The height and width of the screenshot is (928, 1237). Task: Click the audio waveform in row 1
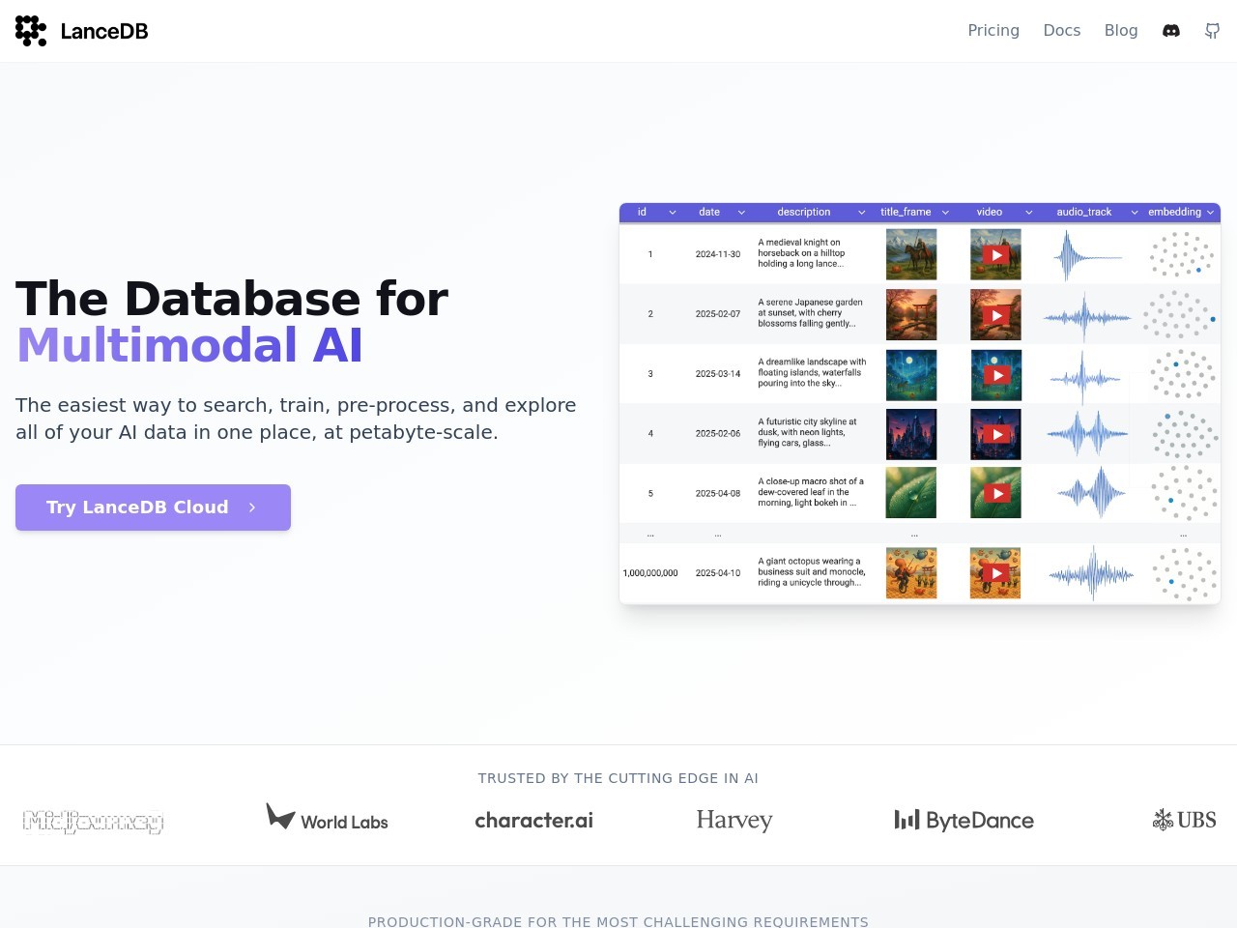click(x=1087, y=256)
